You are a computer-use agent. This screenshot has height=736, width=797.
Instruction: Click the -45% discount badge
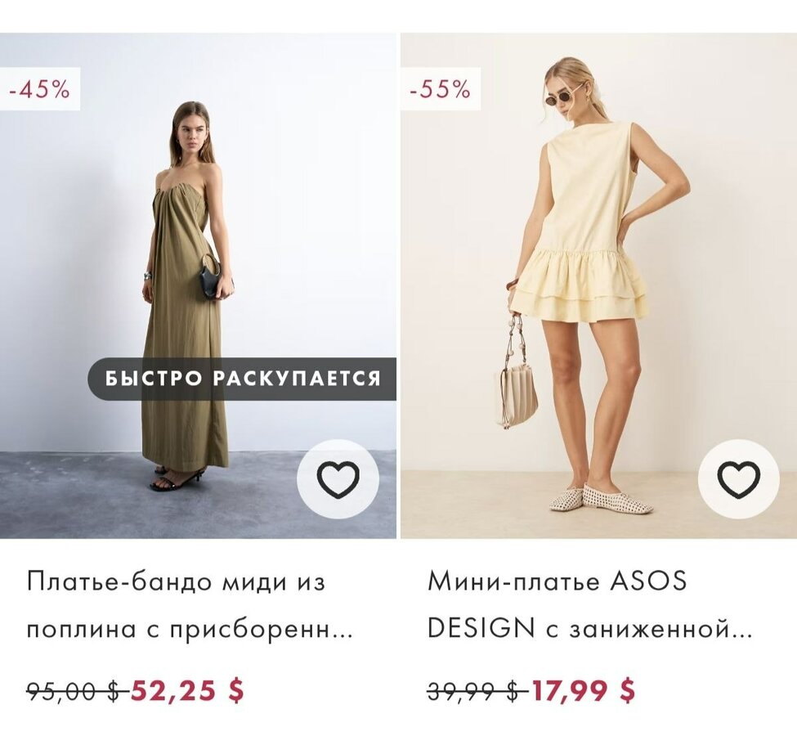tap(39, 89)
